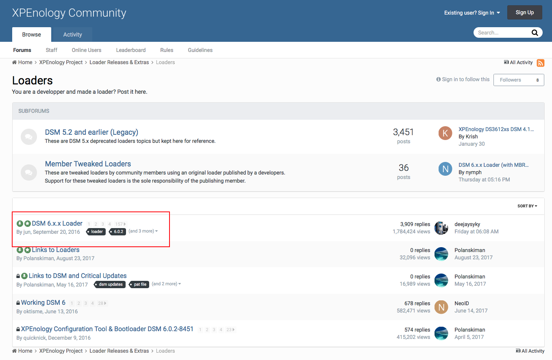Open XPEnology Configuration Tool & Bootloader topic
Screen dimensions: 552x360
(107, 329)
